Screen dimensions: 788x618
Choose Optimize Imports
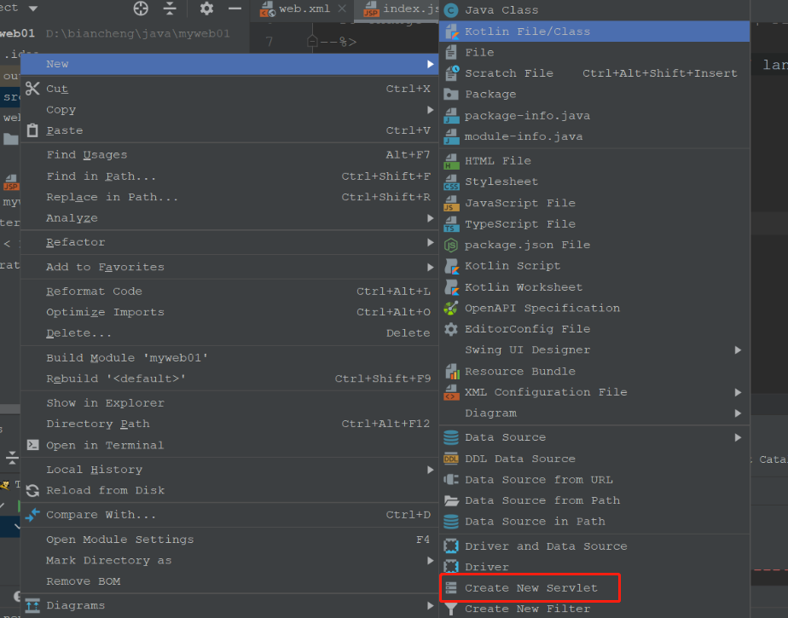click(x=229, y=313)
